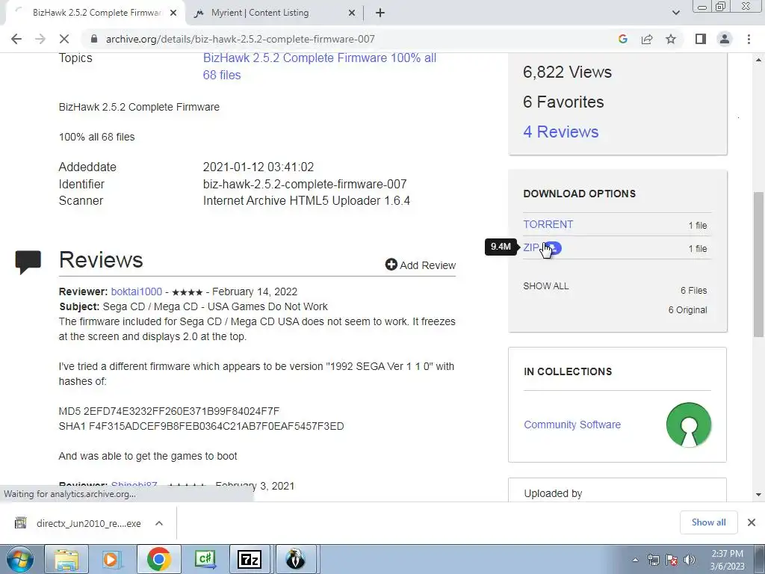Viewport: 765px width, 574px height.
Task: Open the BizHawk 2.5.2 Complete Firmware topic link
Action: [x=320, y=67]
